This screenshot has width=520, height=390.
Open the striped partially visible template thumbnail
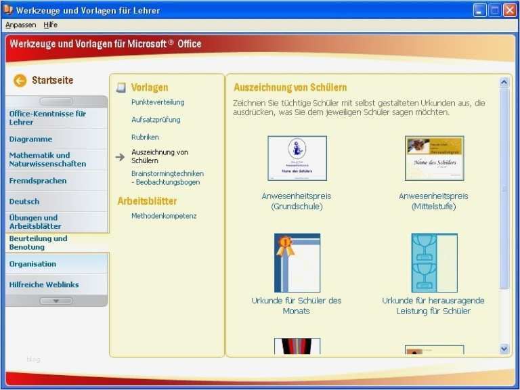297,346
